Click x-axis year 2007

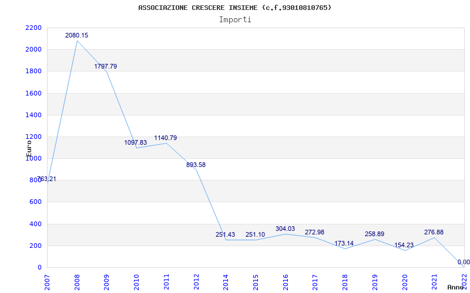(47, 282)
